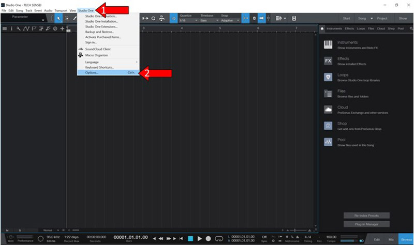The image size is (414, 245).
Task: Switch to Loops browser tab
Action: click(361, 28)
